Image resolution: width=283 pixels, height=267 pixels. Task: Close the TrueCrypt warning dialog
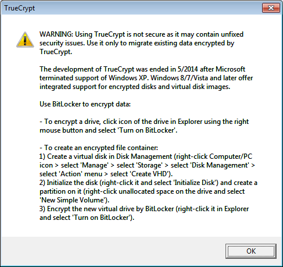(x=271, y=8)
